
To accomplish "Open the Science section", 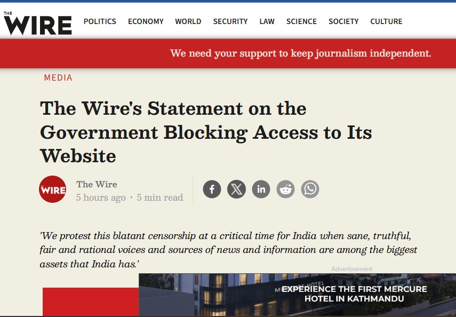I will tap(301, 21).
